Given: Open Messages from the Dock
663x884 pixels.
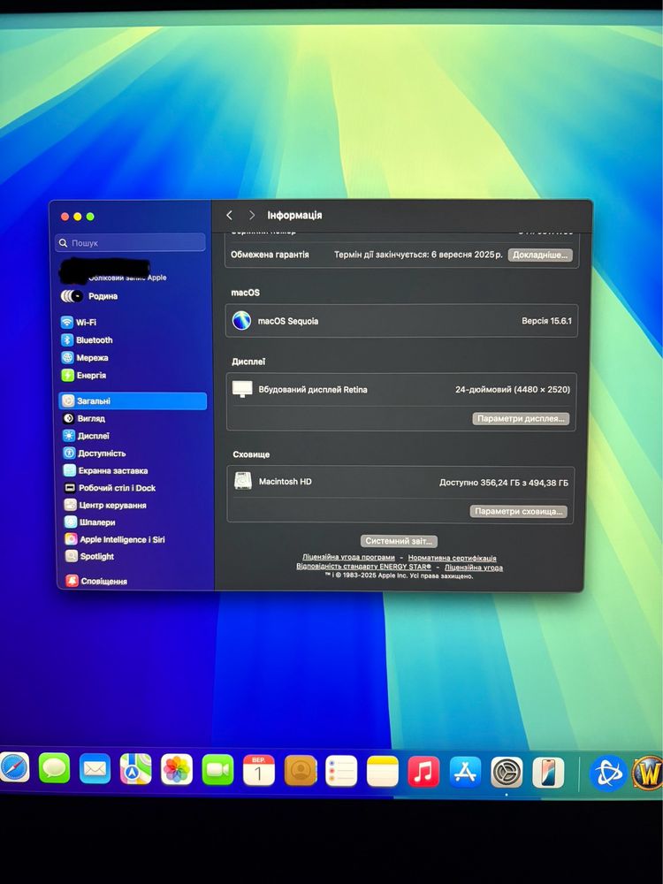Looking at the screenshot, I should pyautogui.click(x=54, y=768).
